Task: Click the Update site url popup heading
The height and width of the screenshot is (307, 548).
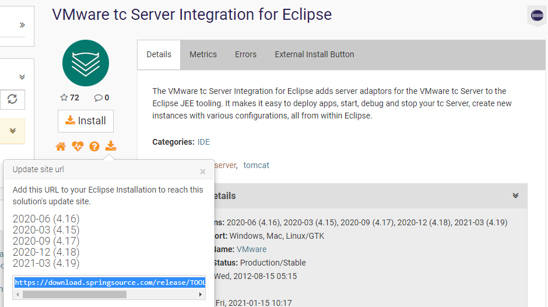Action: pyautogui.click(x=38, y=169)
